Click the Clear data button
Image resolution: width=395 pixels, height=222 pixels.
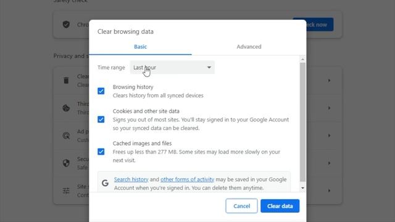coord(280,206)
